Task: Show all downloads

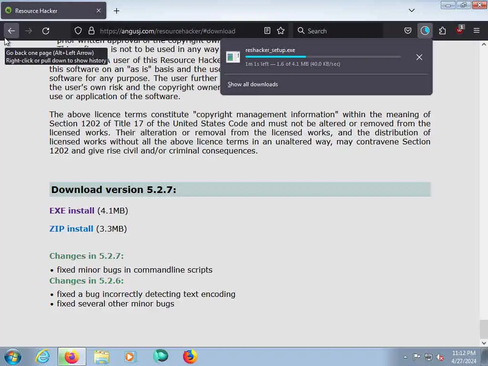Action: pyautogui.click(x=253, y=84)
